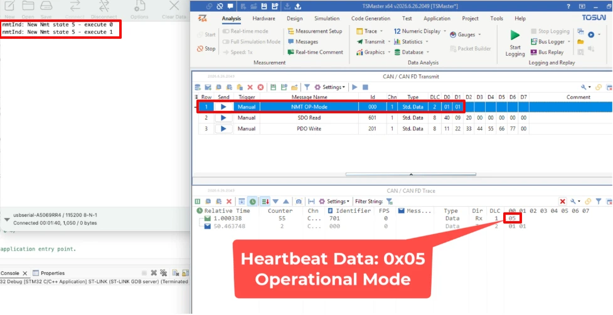
Task: Open the Gauges dropdown
Action: 479,34
